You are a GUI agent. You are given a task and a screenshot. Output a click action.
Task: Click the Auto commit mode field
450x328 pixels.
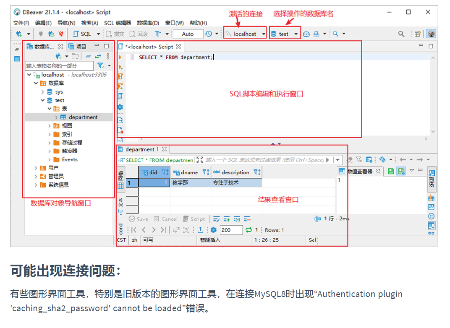[188, 34]
